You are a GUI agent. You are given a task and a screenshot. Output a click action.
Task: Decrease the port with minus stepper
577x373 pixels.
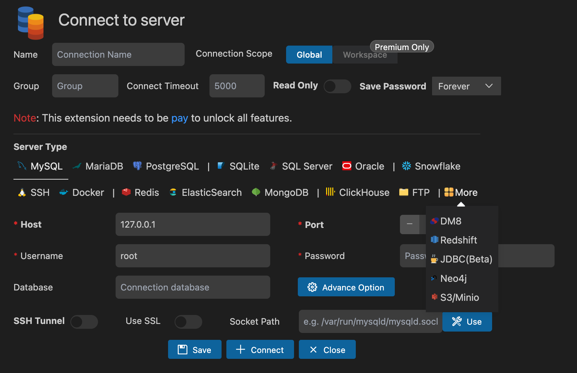(410, 224)
